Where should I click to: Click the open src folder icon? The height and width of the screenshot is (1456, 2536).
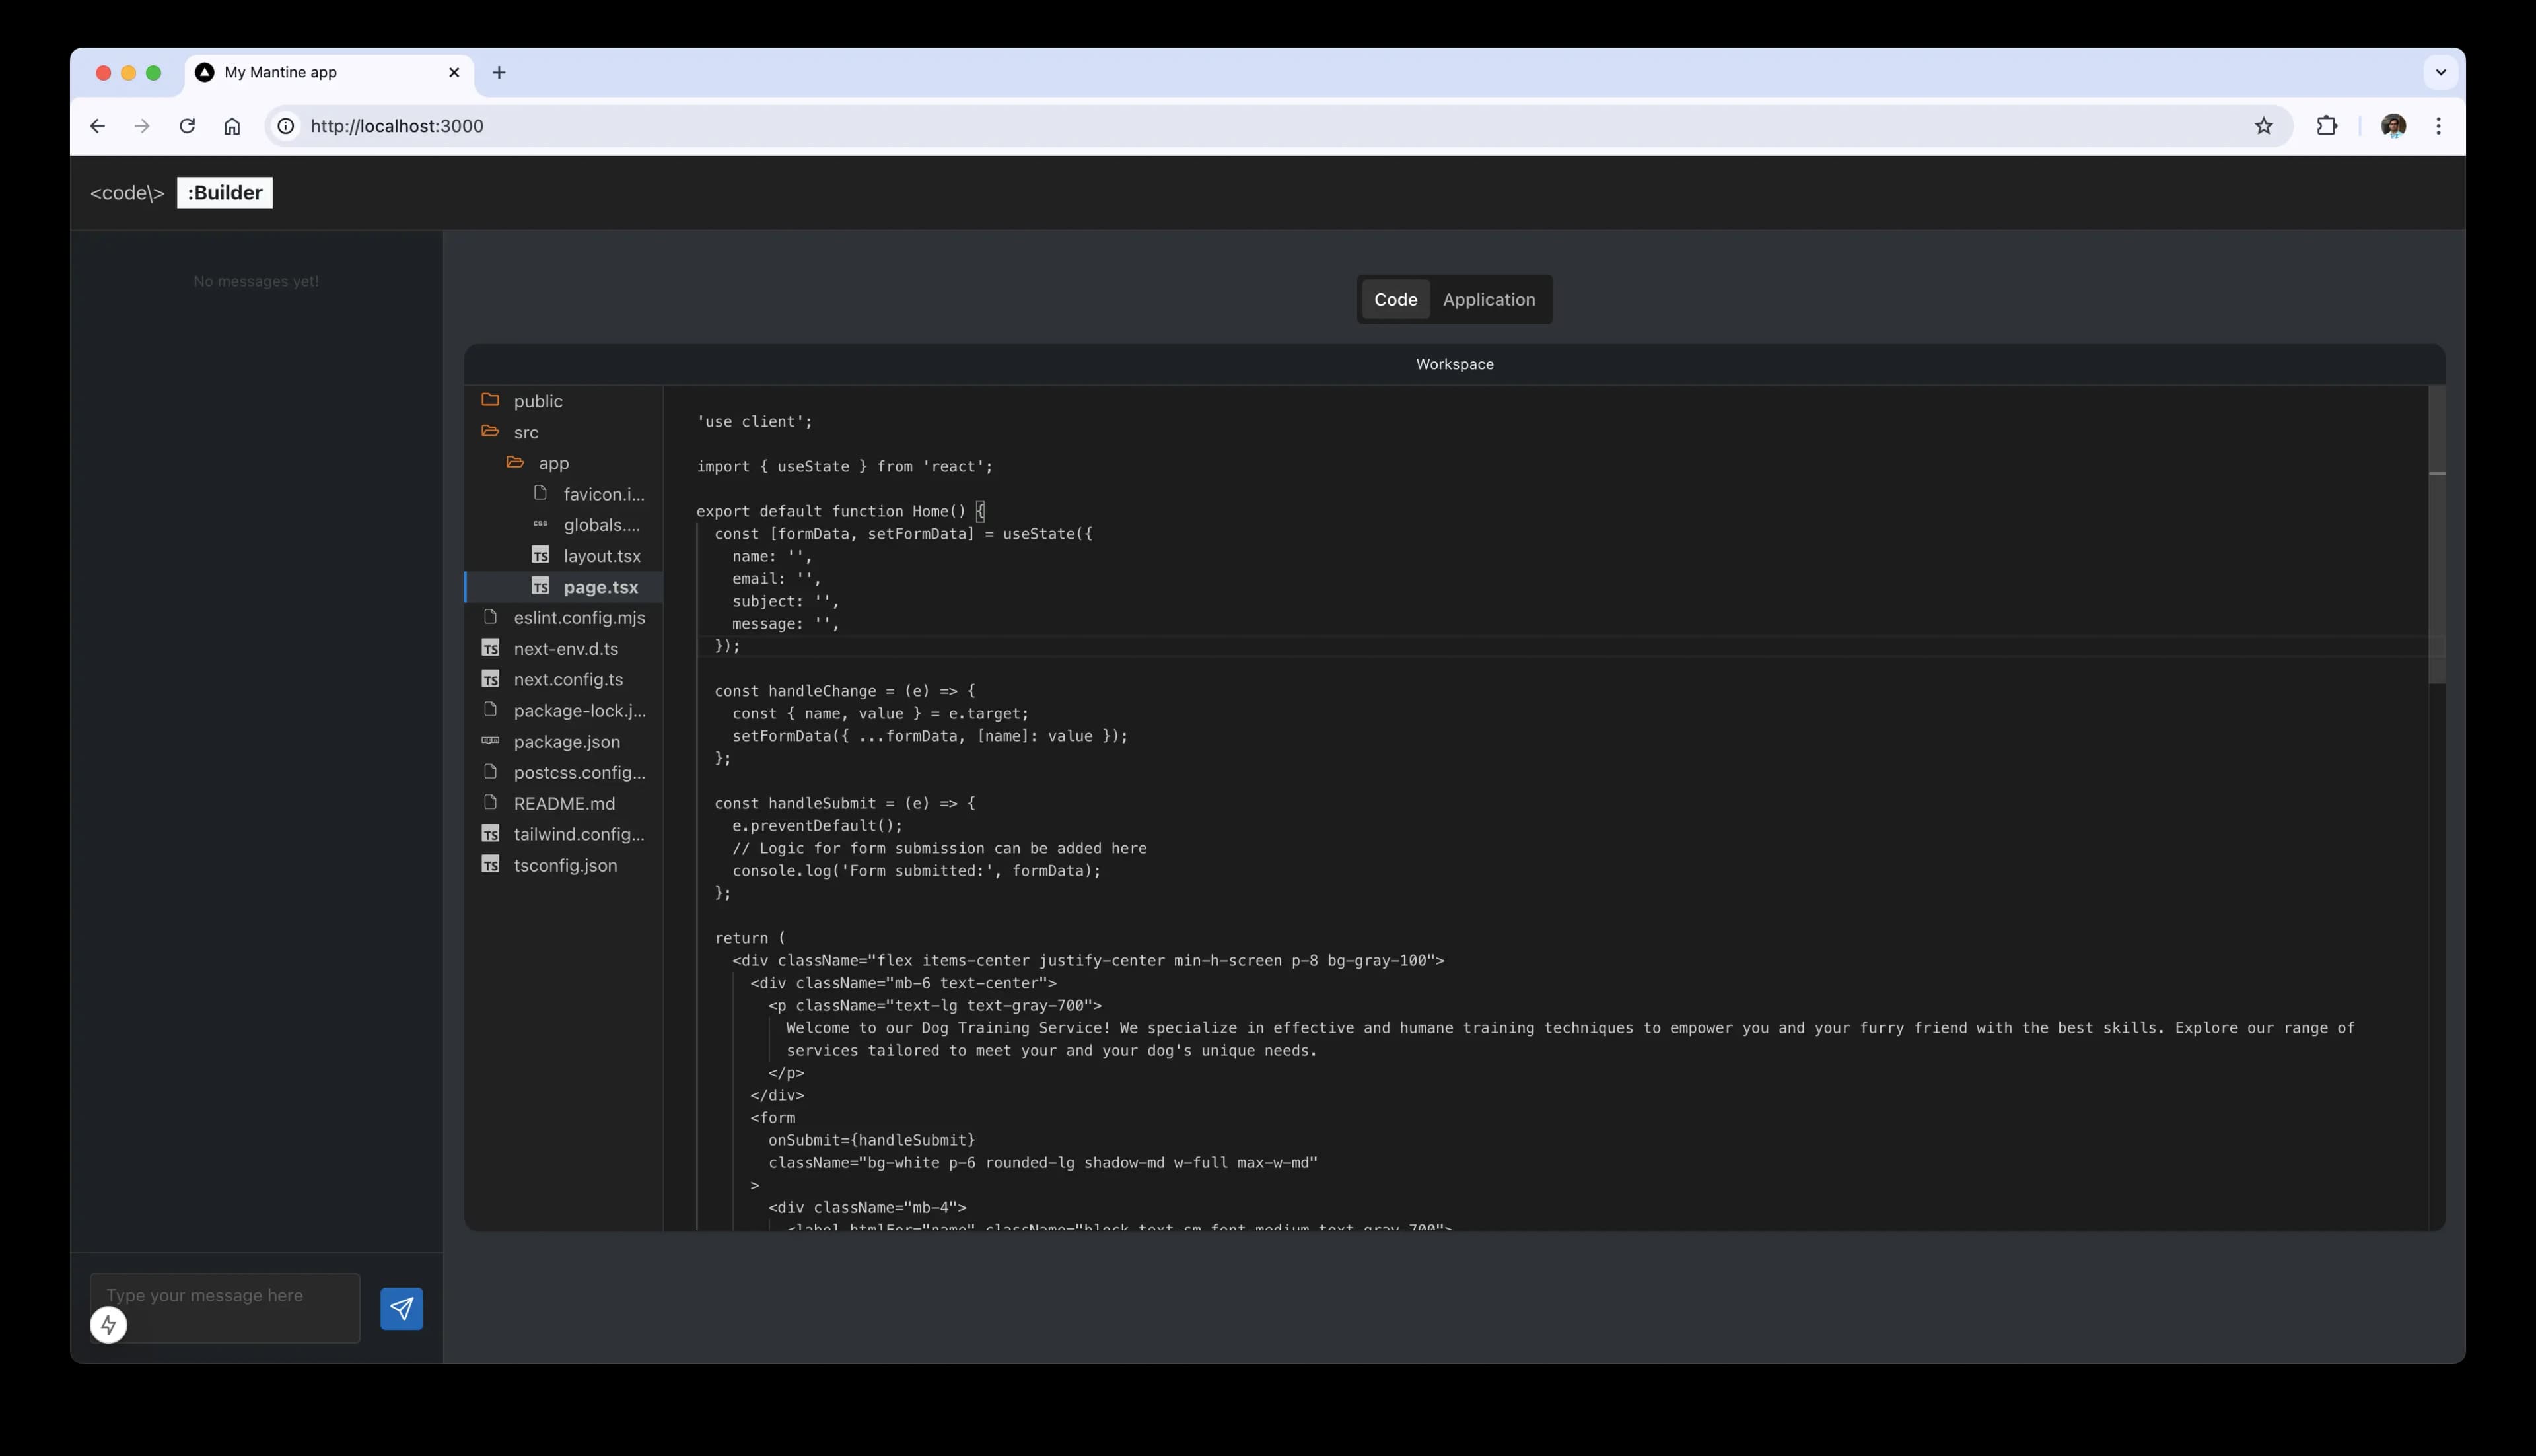pos(490,431)
